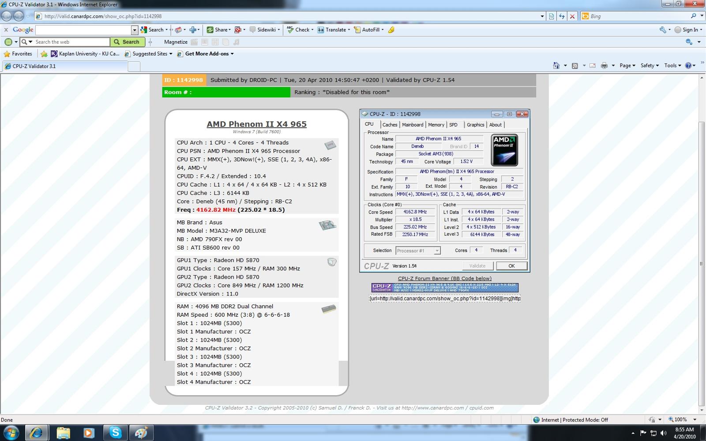Viewport: 706px width, 441px height.
Task: Open the Google Toolbar wrench settings icon
Action: click(x=663, y=30)
